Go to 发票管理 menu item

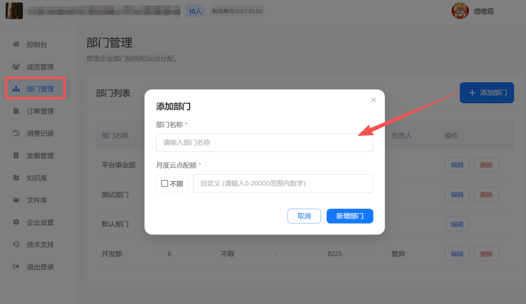[40, 156]
